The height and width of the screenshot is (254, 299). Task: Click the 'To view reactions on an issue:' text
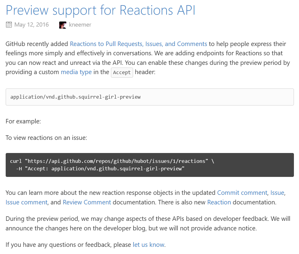[46, 138]
